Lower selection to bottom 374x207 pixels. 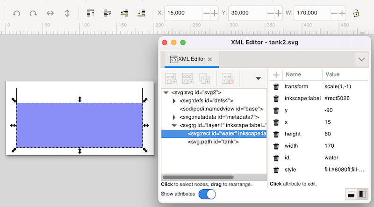141,14
